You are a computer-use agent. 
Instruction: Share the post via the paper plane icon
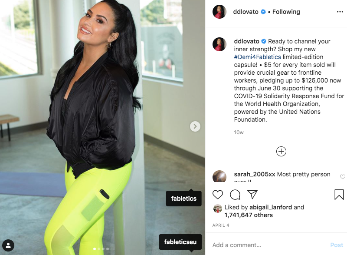252,194
